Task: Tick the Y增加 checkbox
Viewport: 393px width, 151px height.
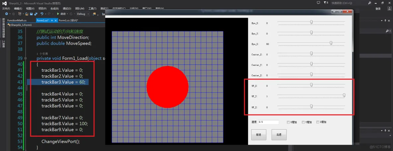Action: tap(303, 122)
